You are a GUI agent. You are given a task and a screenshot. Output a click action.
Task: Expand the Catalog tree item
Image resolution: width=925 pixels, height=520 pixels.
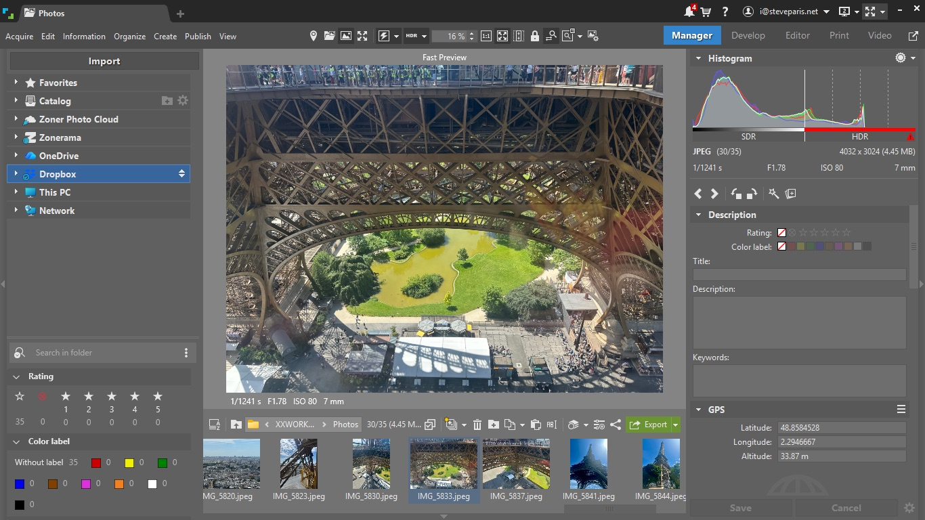[x=16, y=101]
